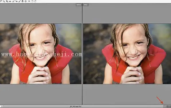Select the Spot Removal tool

tap(13, 1)
